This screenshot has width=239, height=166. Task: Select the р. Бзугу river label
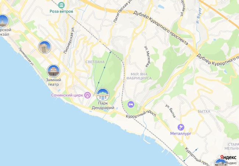pos(199,15)
